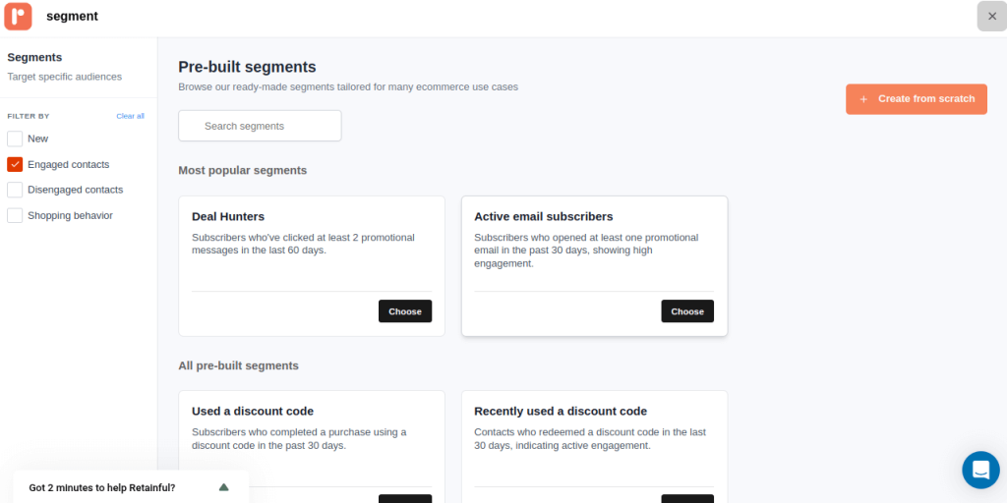Image resolution: width=1007 pixels, height=503 pixels.
Task: Click the Pre-built segments heading
Action: pos(247,67)
